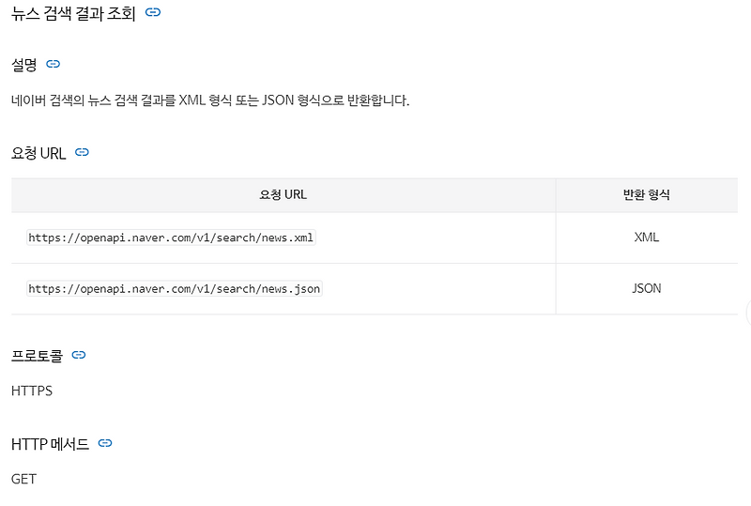
Task: Click the 프로토콜 section heading
Action: click(x=37, y=356)
